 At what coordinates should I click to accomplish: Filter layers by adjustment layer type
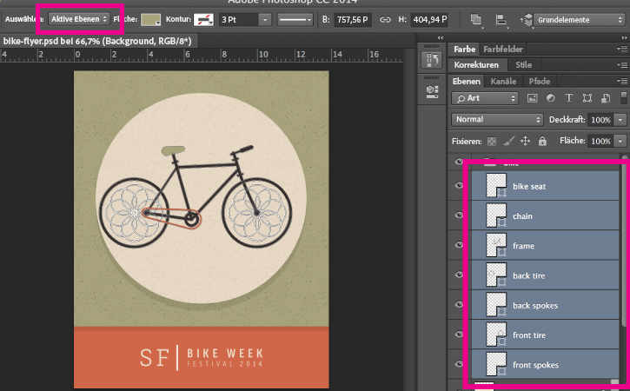pyautogui.click(x=551, y=98)
